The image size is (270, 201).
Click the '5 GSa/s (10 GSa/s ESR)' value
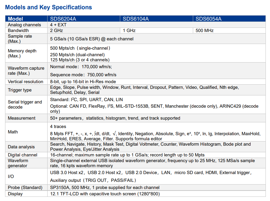(92, 39)
